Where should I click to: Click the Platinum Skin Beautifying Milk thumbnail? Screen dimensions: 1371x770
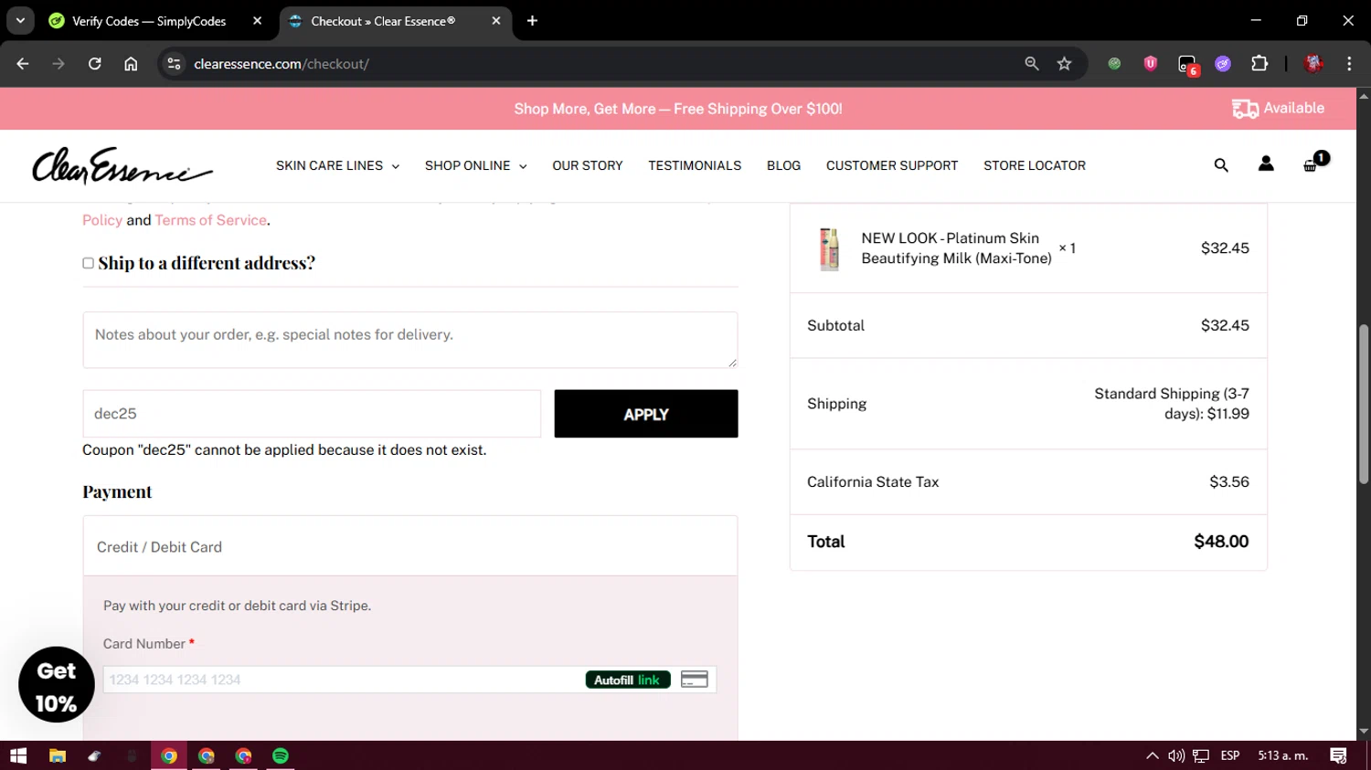point(830,248)
